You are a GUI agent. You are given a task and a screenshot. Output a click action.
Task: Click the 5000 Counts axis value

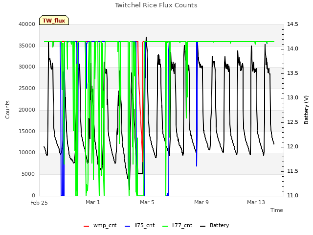[x=28, y=174]
